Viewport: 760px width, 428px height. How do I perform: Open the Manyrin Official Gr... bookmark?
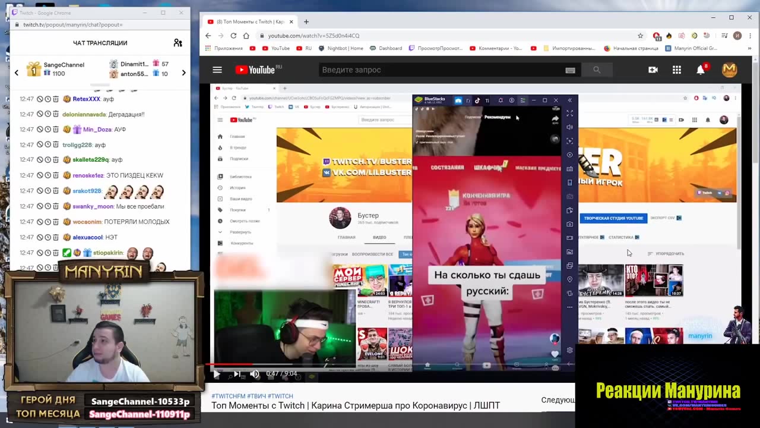(691, 48)
